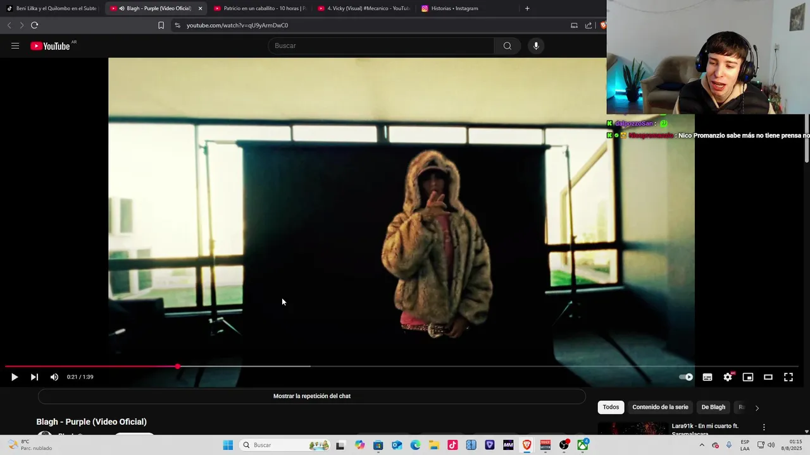This screenshot has width=810, height=455.
Task: Select the Todos filter chip
Action: pyautogui.click(x=611, y=407)
